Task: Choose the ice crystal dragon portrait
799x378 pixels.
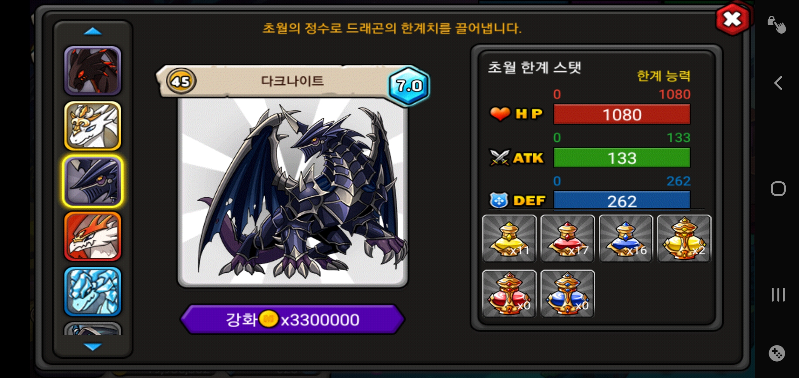Action: tap(93, 292)
